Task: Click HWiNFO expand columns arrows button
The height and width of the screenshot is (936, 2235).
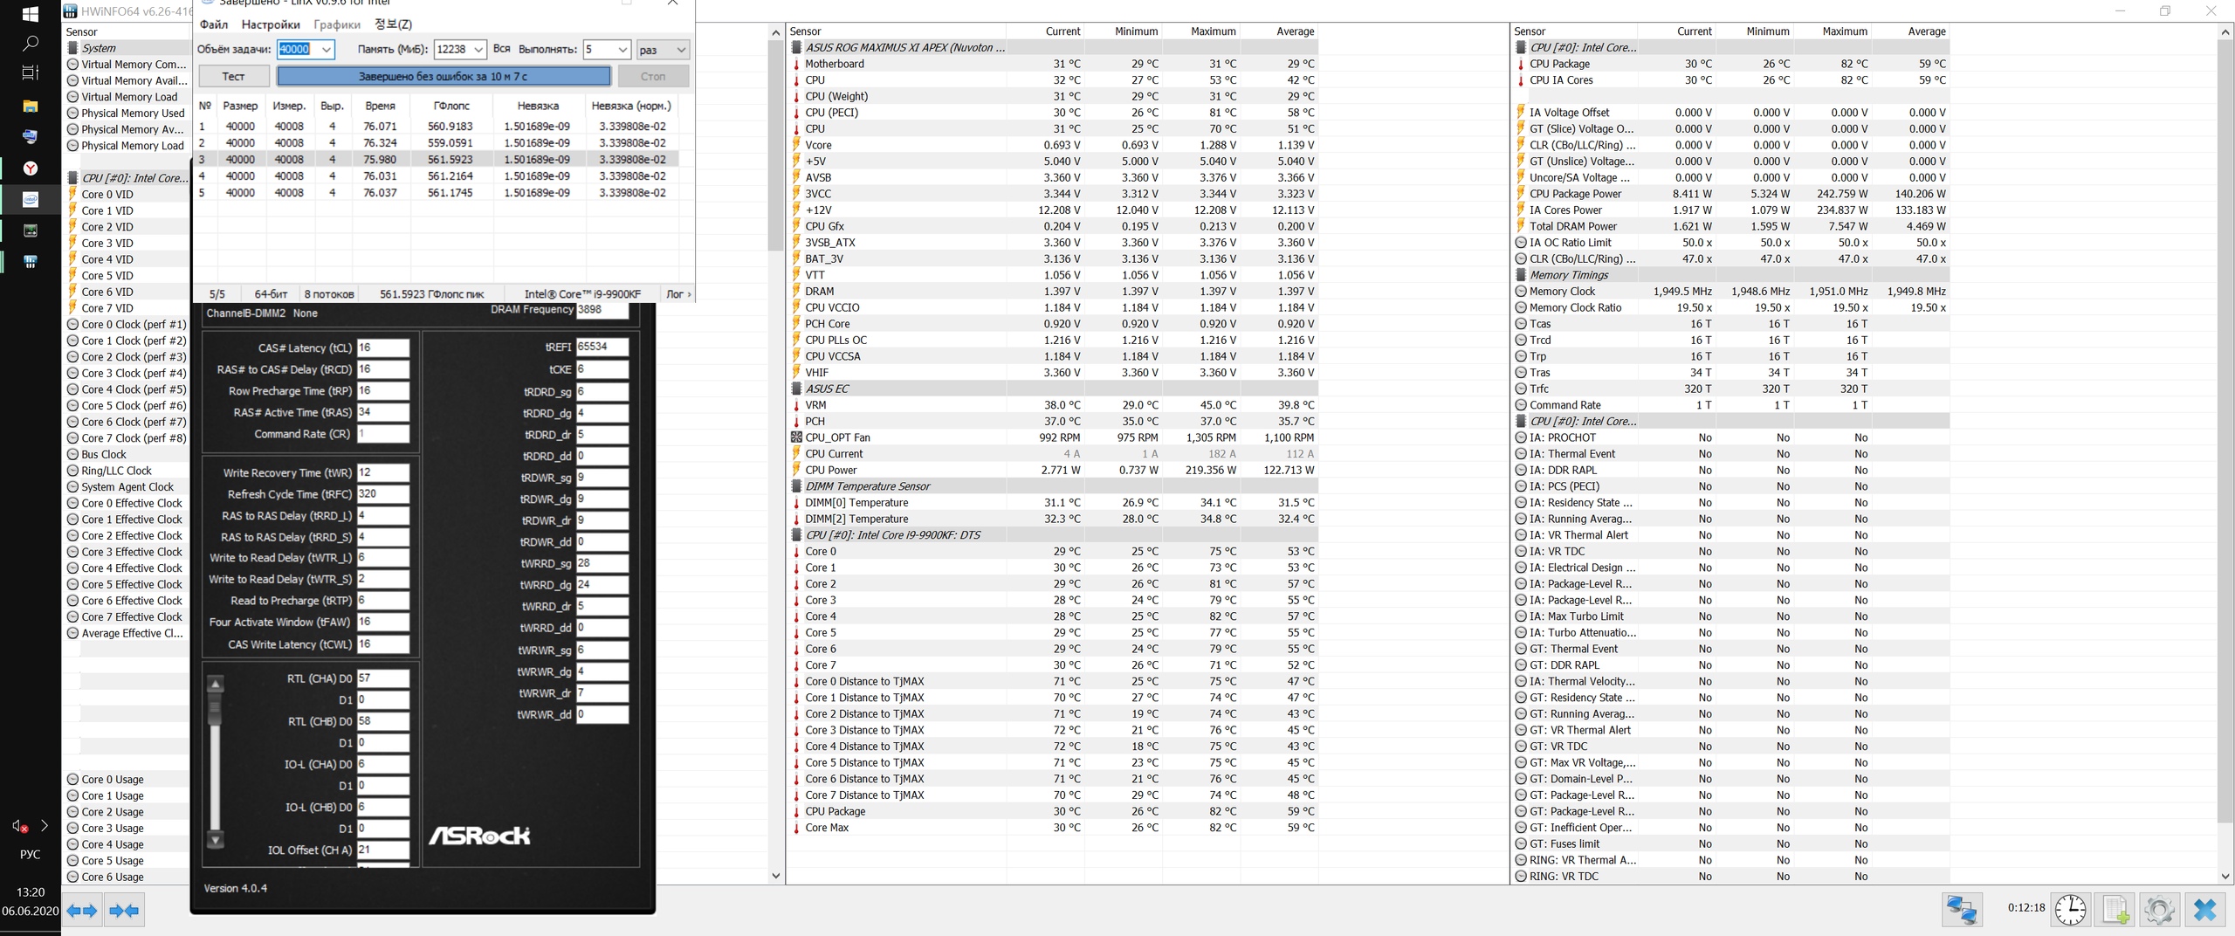Action: 82,911
